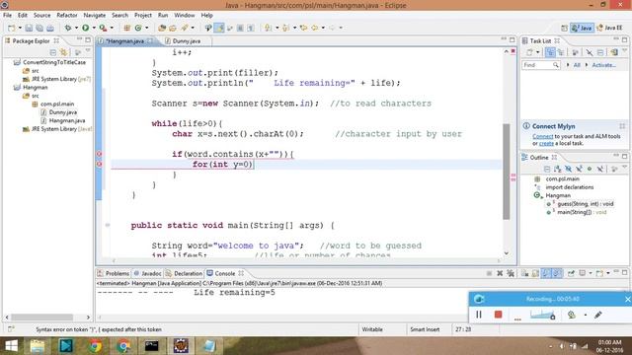The image size is (632, 355).
Task: Open Dunny.java in Package Explorer tree
Action: click(62, 112)
